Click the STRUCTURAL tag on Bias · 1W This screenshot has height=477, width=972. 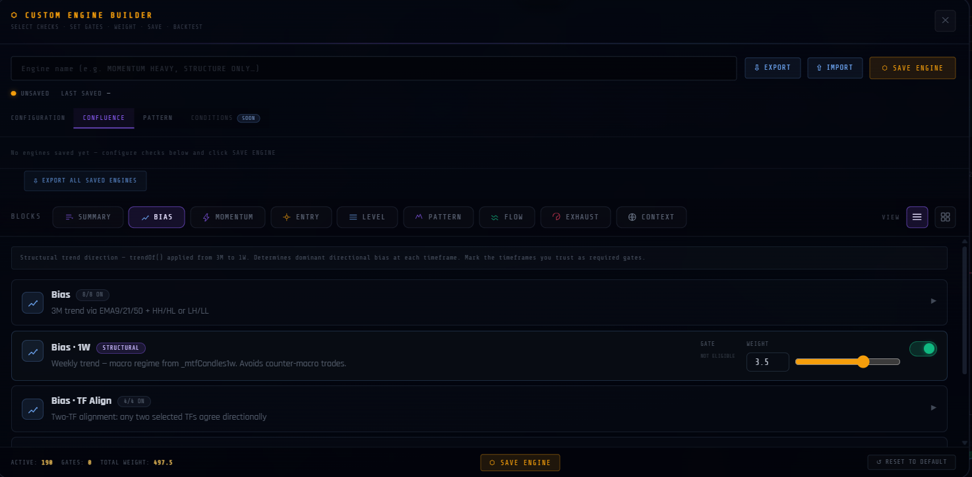click(121, 348)
